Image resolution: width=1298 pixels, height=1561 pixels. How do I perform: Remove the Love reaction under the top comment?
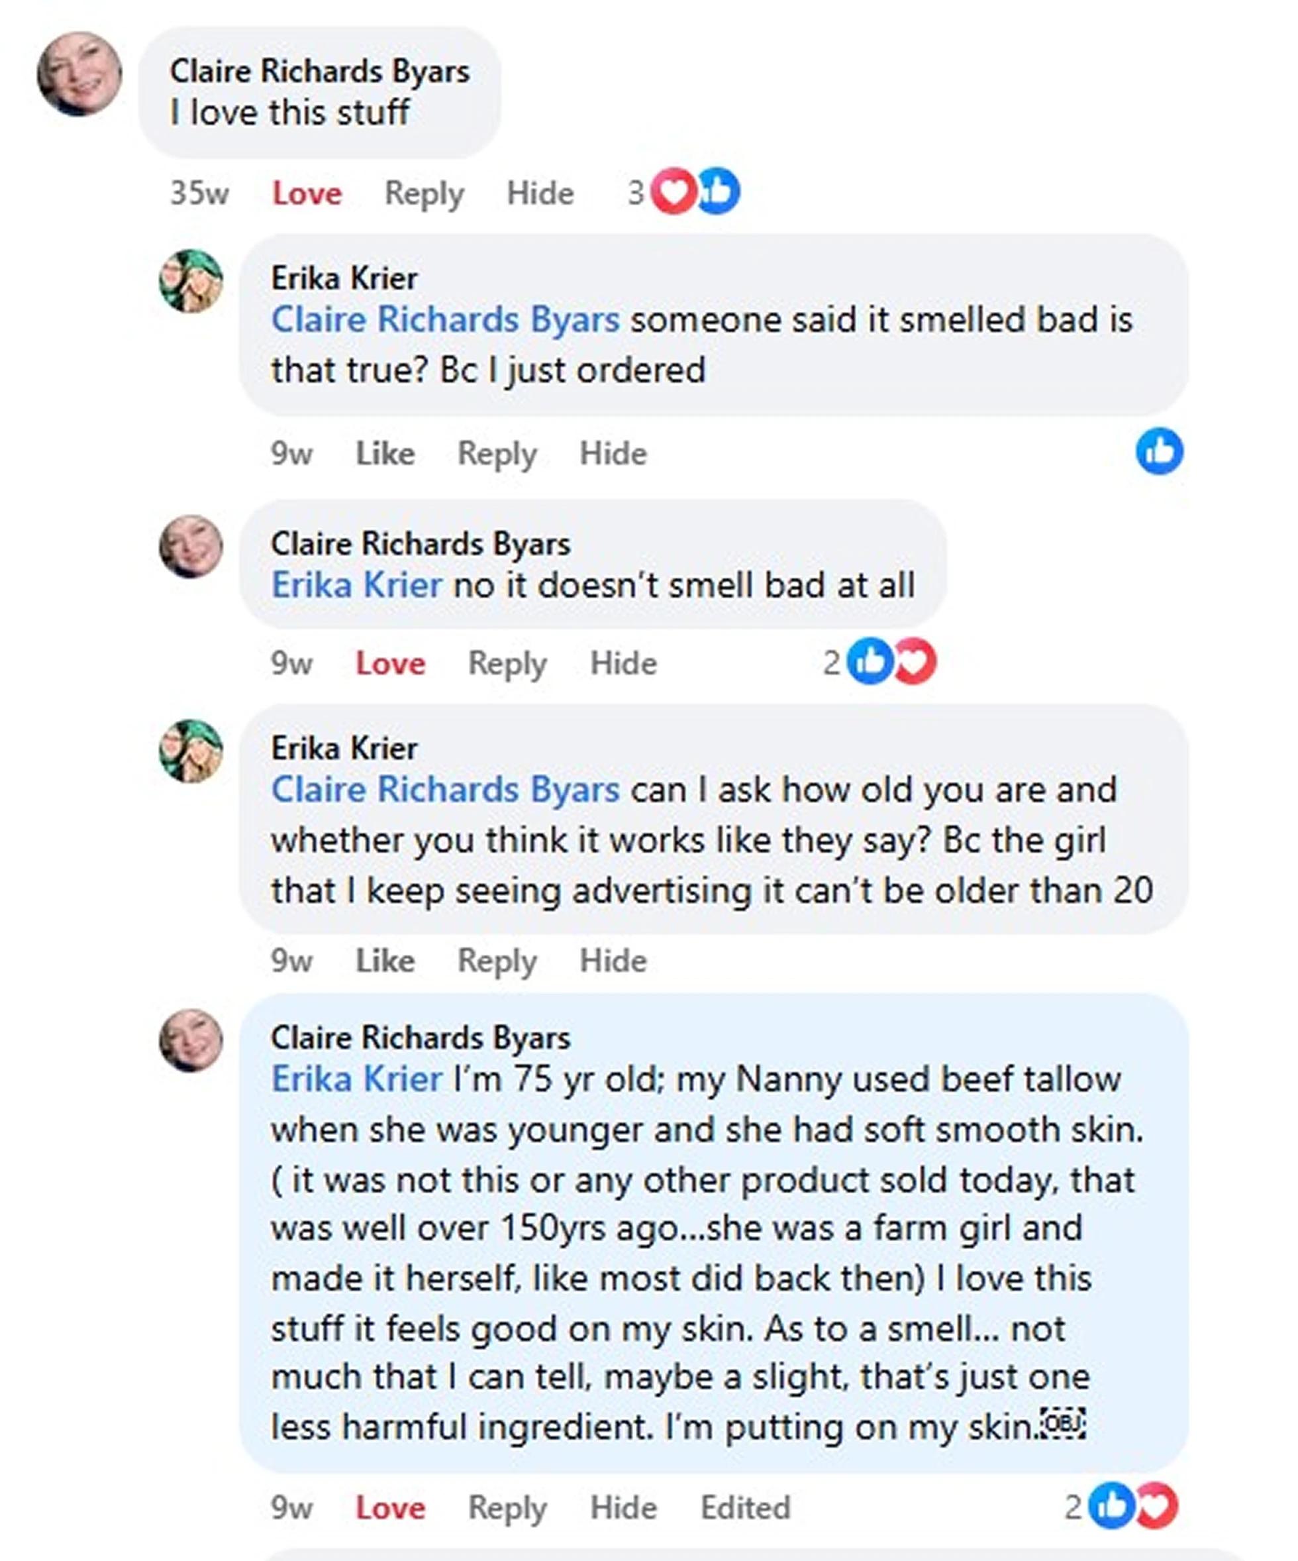[306, 193]
